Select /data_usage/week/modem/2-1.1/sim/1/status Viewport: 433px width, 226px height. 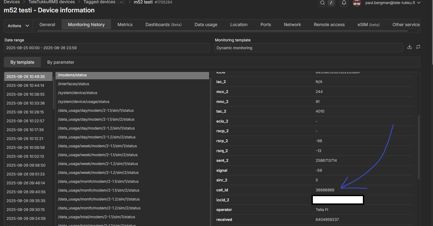132,146
